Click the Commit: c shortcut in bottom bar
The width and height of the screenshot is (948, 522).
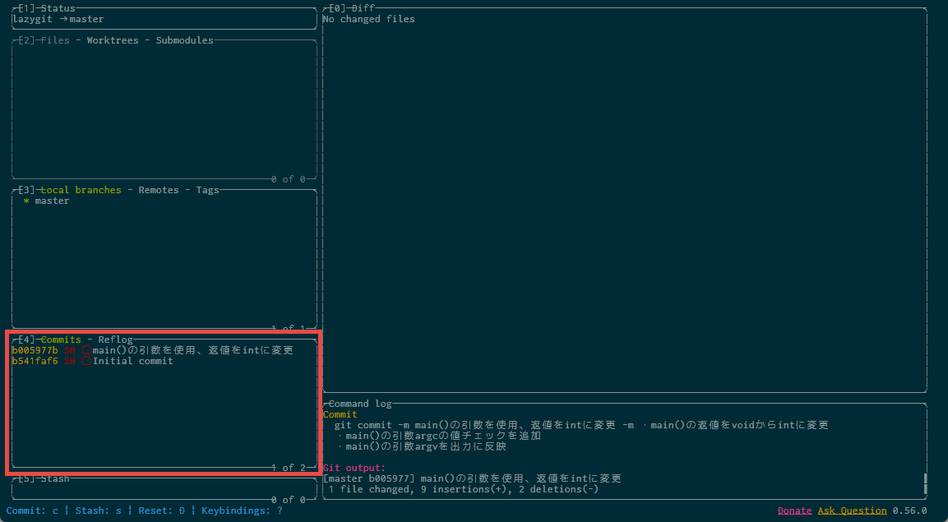click(x=32, y=510)
